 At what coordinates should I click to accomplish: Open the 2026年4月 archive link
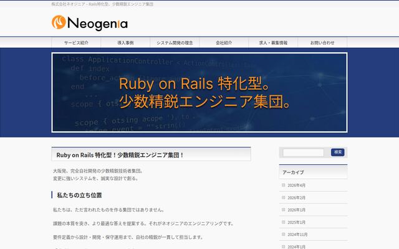point(297,186)
